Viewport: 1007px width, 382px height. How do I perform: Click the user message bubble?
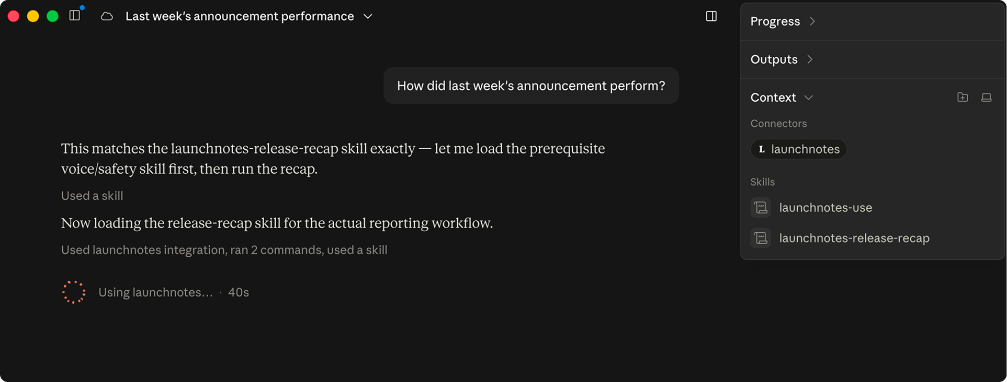[x=531, y=86]
